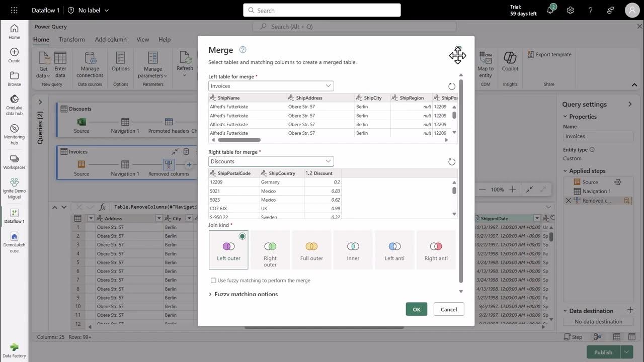Open sensitivity label dropdown No label
Viewport: 644px width, 362px height.
point(89,10)
